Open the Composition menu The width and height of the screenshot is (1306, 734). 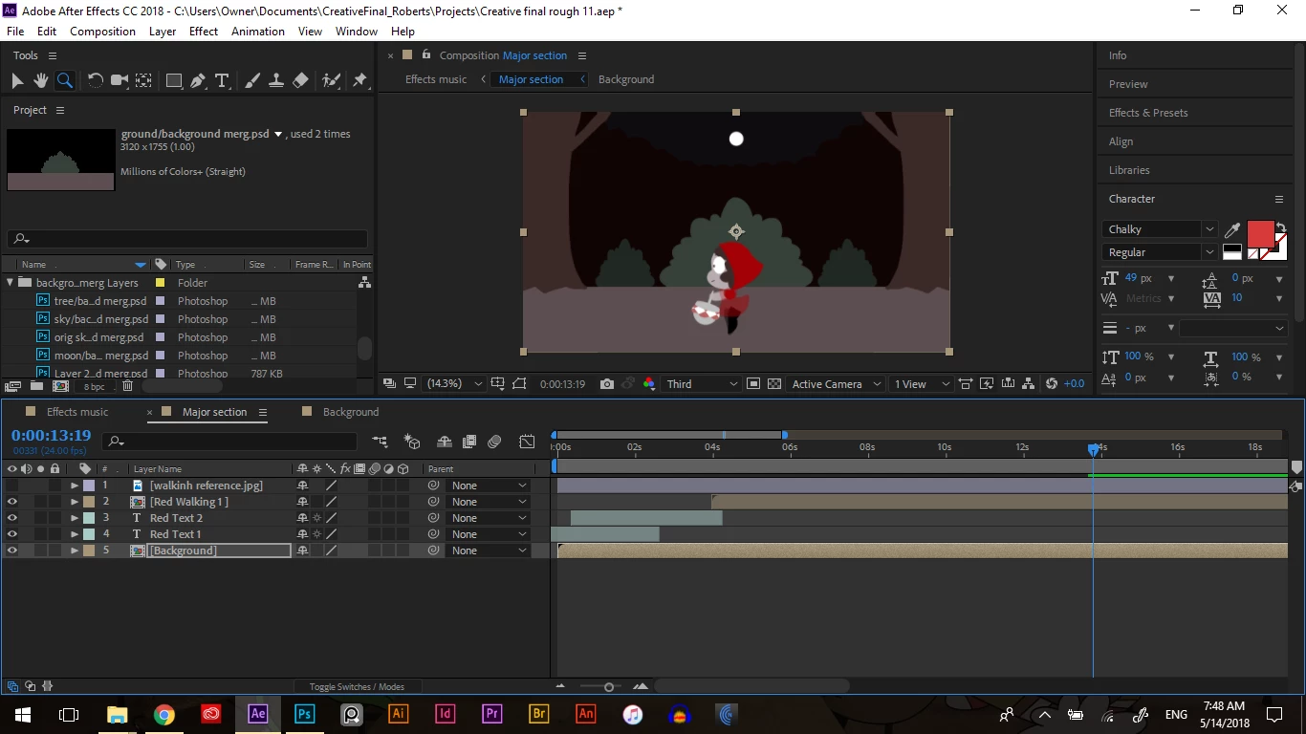102,32
